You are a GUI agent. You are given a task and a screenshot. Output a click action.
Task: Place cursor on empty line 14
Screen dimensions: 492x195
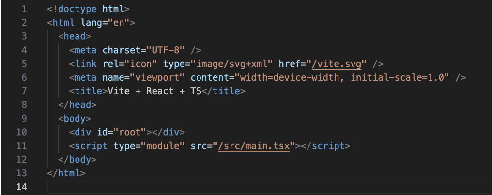269,187
